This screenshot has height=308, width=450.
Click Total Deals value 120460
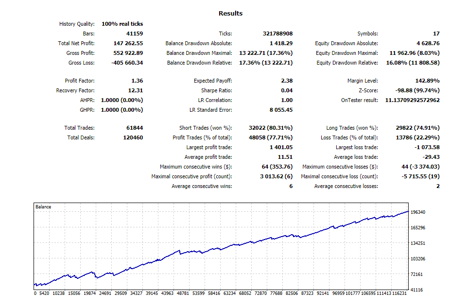(x=133, y=137)
